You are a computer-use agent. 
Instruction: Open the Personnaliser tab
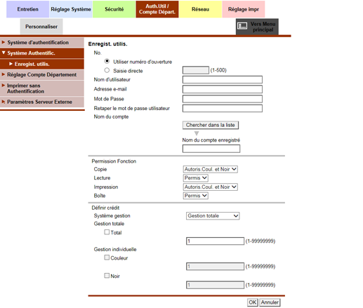(x=41, y=27)
